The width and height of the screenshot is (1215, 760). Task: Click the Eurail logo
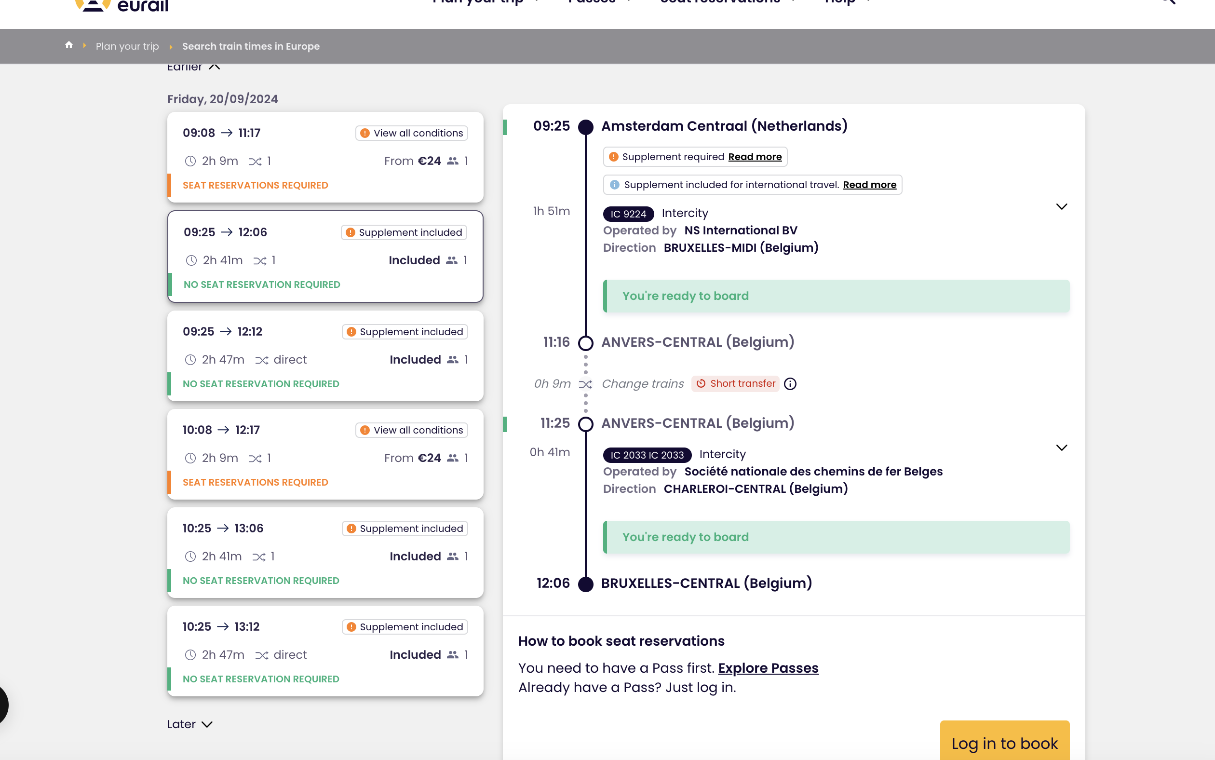pos(122,5)
